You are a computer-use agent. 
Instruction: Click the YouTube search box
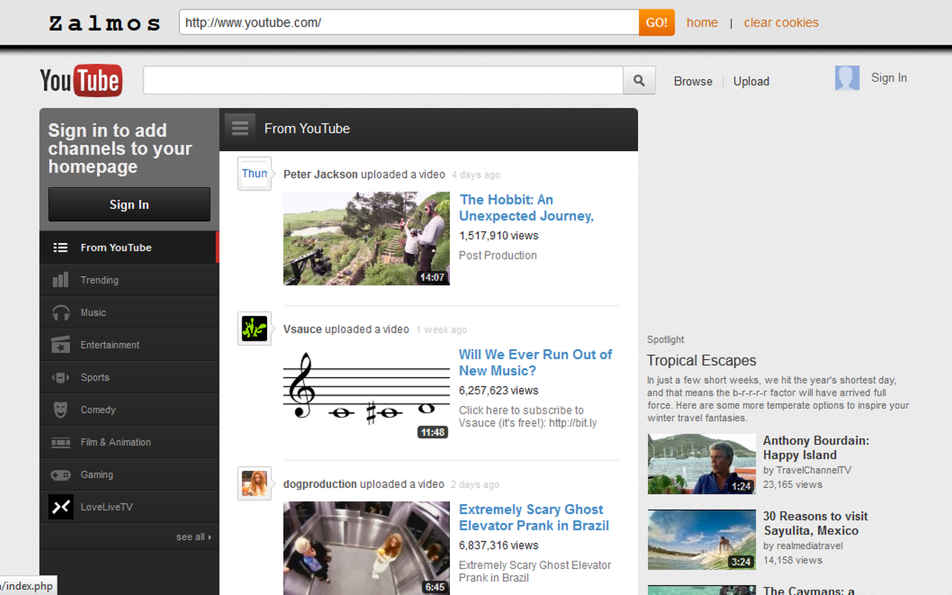click(x=383, y=80)
